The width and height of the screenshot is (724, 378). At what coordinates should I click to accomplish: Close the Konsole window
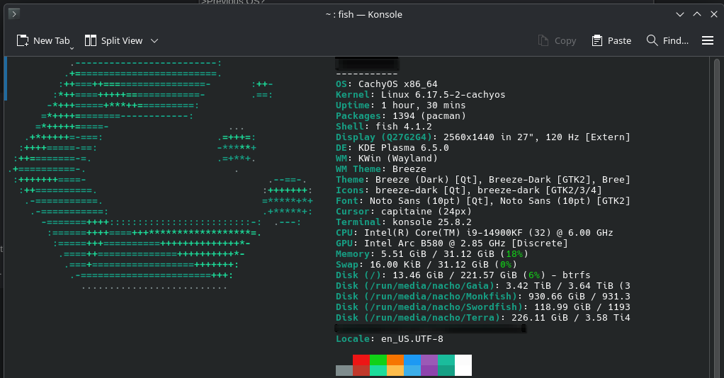click(x=714, y=14)
